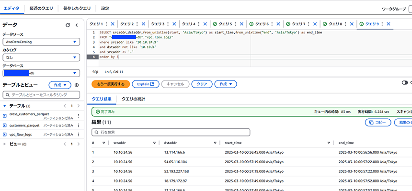
Task: Open options menu of クエリ 3 tab
Action: pos(168,24)
